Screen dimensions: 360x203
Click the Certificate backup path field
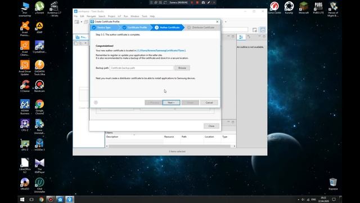coord(142,68)
